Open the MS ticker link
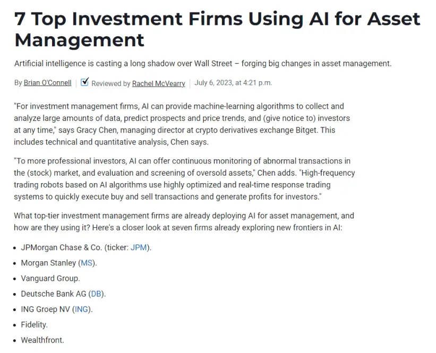 click(87, 263)
